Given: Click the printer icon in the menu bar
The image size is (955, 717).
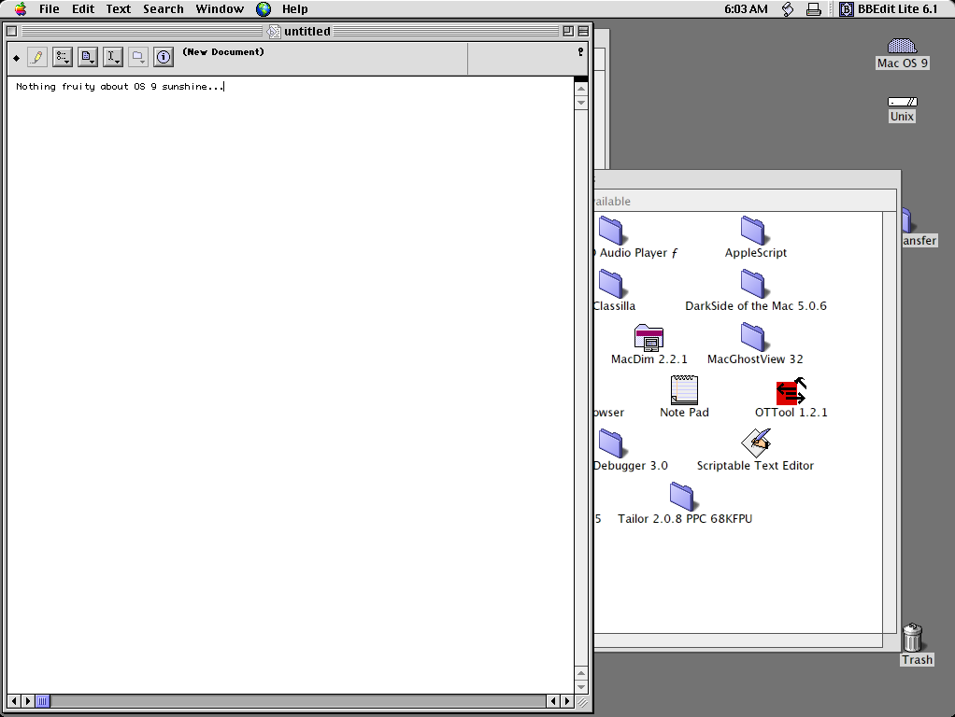Looking at the screenshot, I should point(814,9).
